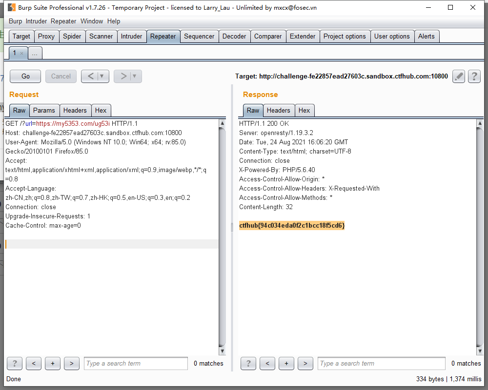
Task: Go forward in request history arrow
Action: [123, 76]
